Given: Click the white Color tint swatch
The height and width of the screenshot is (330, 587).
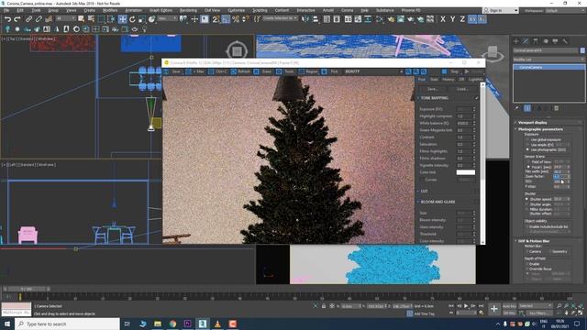Looking at the screenshot, I should tap(466, 172).
